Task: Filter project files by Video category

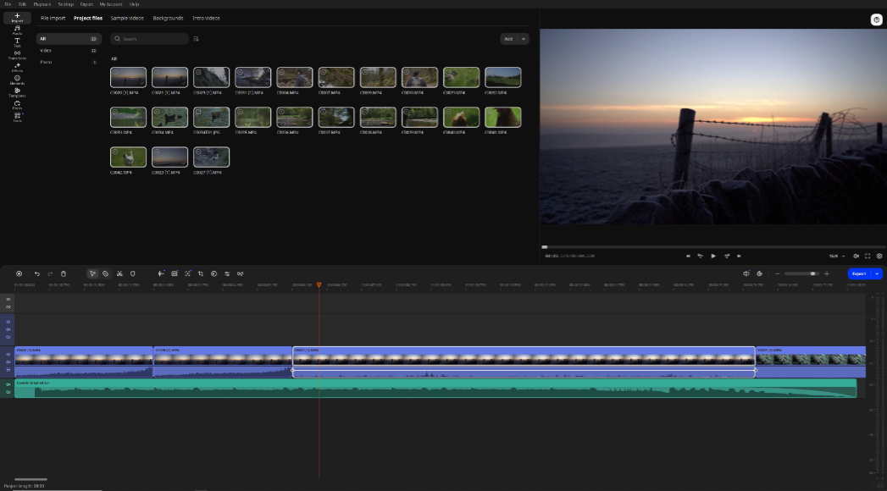Action: click(68, 50)
